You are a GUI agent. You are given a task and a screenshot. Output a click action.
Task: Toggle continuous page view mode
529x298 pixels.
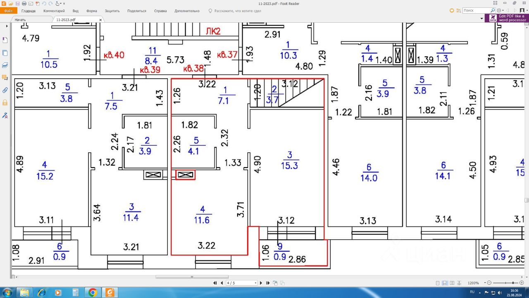click(x=444, y=283)
